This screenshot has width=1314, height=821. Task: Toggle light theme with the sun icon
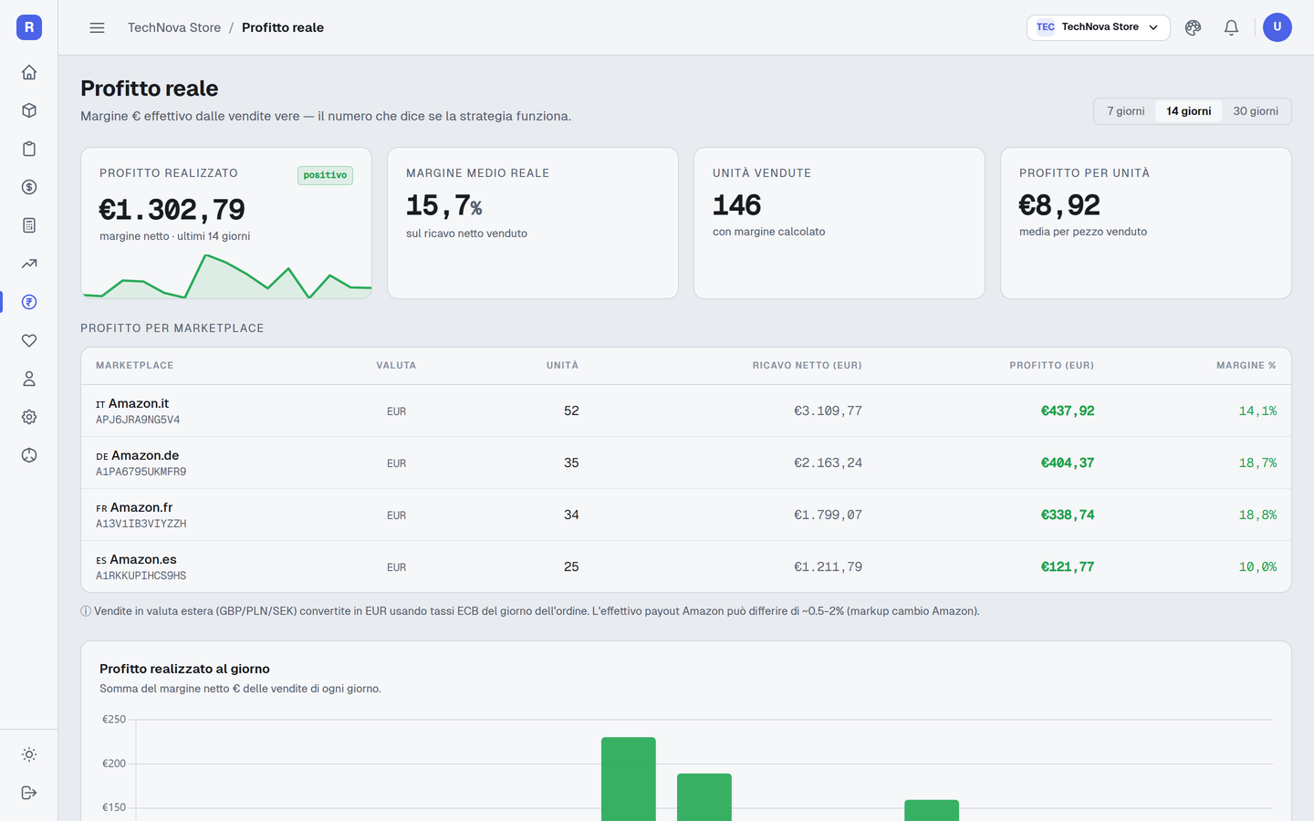(29, 754)
